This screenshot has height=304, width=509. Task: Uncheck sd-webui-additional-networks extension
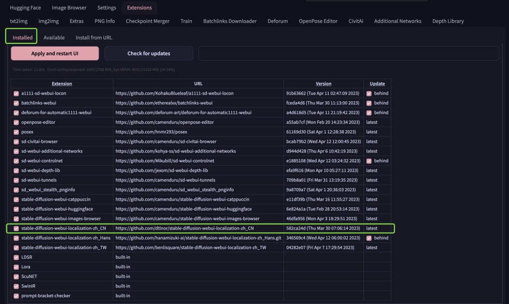coord(16,151)
